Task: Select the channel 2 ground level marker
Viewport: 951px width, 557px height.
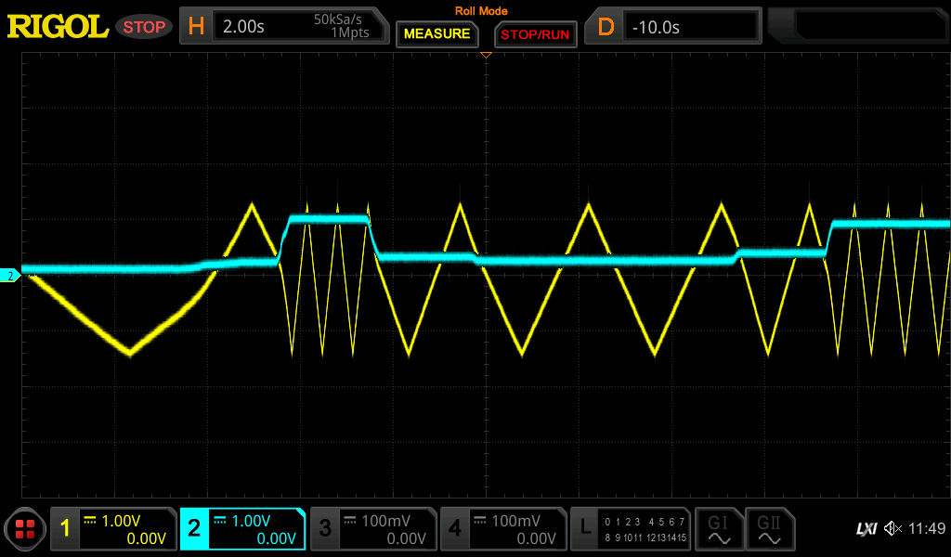Action: 7,275
